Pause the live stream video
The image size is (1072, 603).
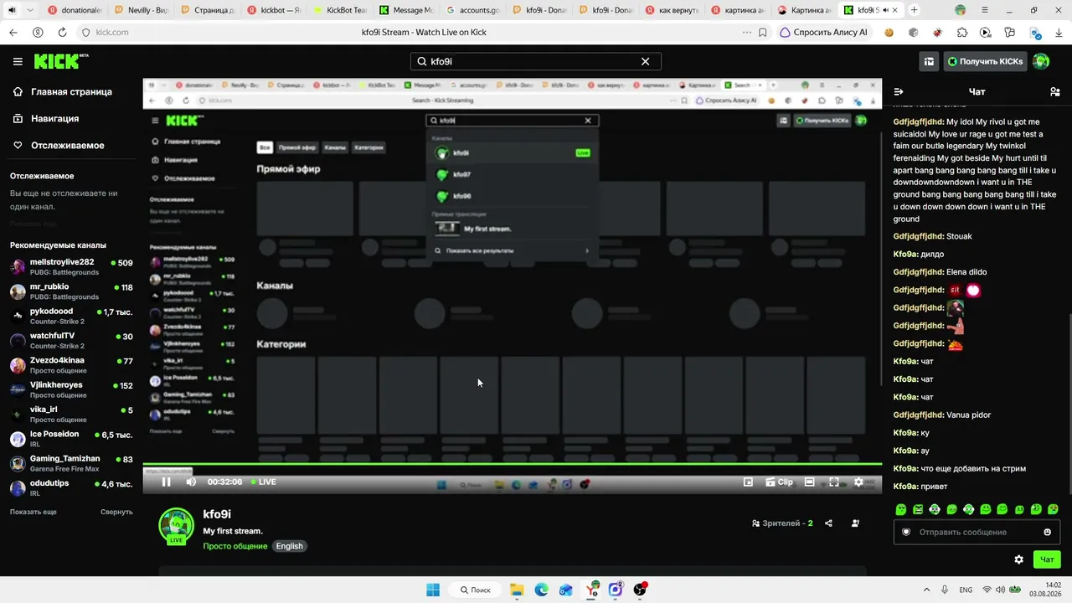[x=166, y=482]
